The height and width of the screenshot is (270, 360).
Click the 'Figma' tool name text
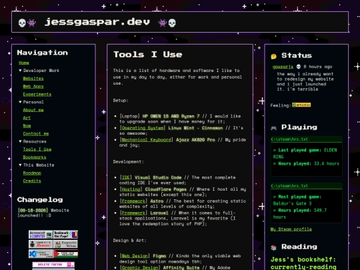[159, 256]
